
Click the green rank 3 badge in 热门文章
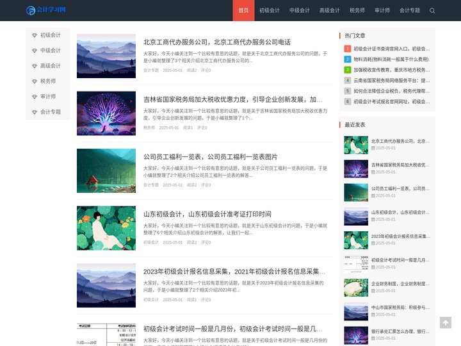[347, 70]
